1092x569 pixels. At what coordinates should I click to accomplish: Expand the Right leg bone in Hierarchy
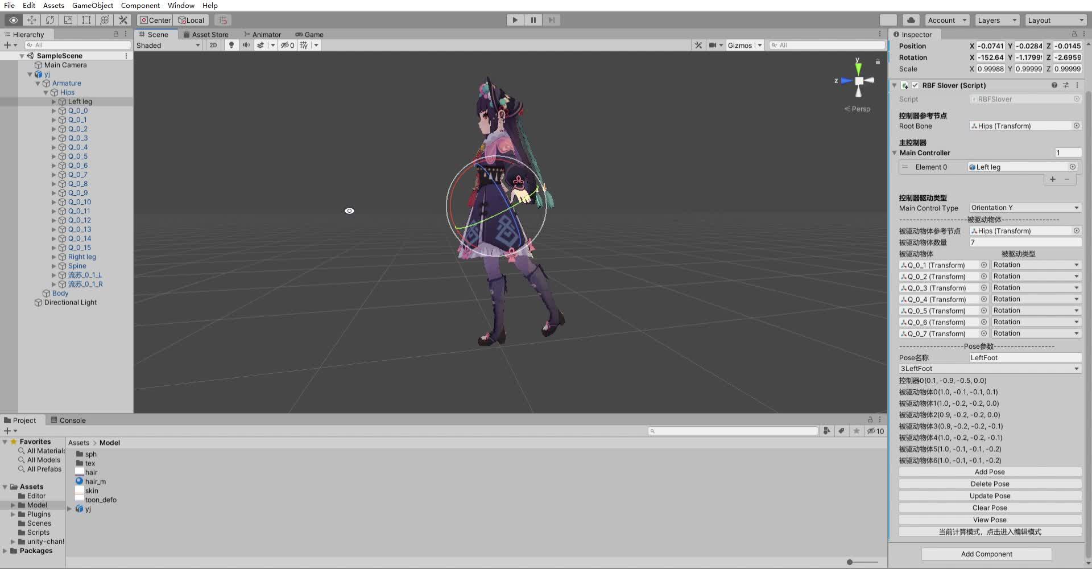[x=55, y=257]
